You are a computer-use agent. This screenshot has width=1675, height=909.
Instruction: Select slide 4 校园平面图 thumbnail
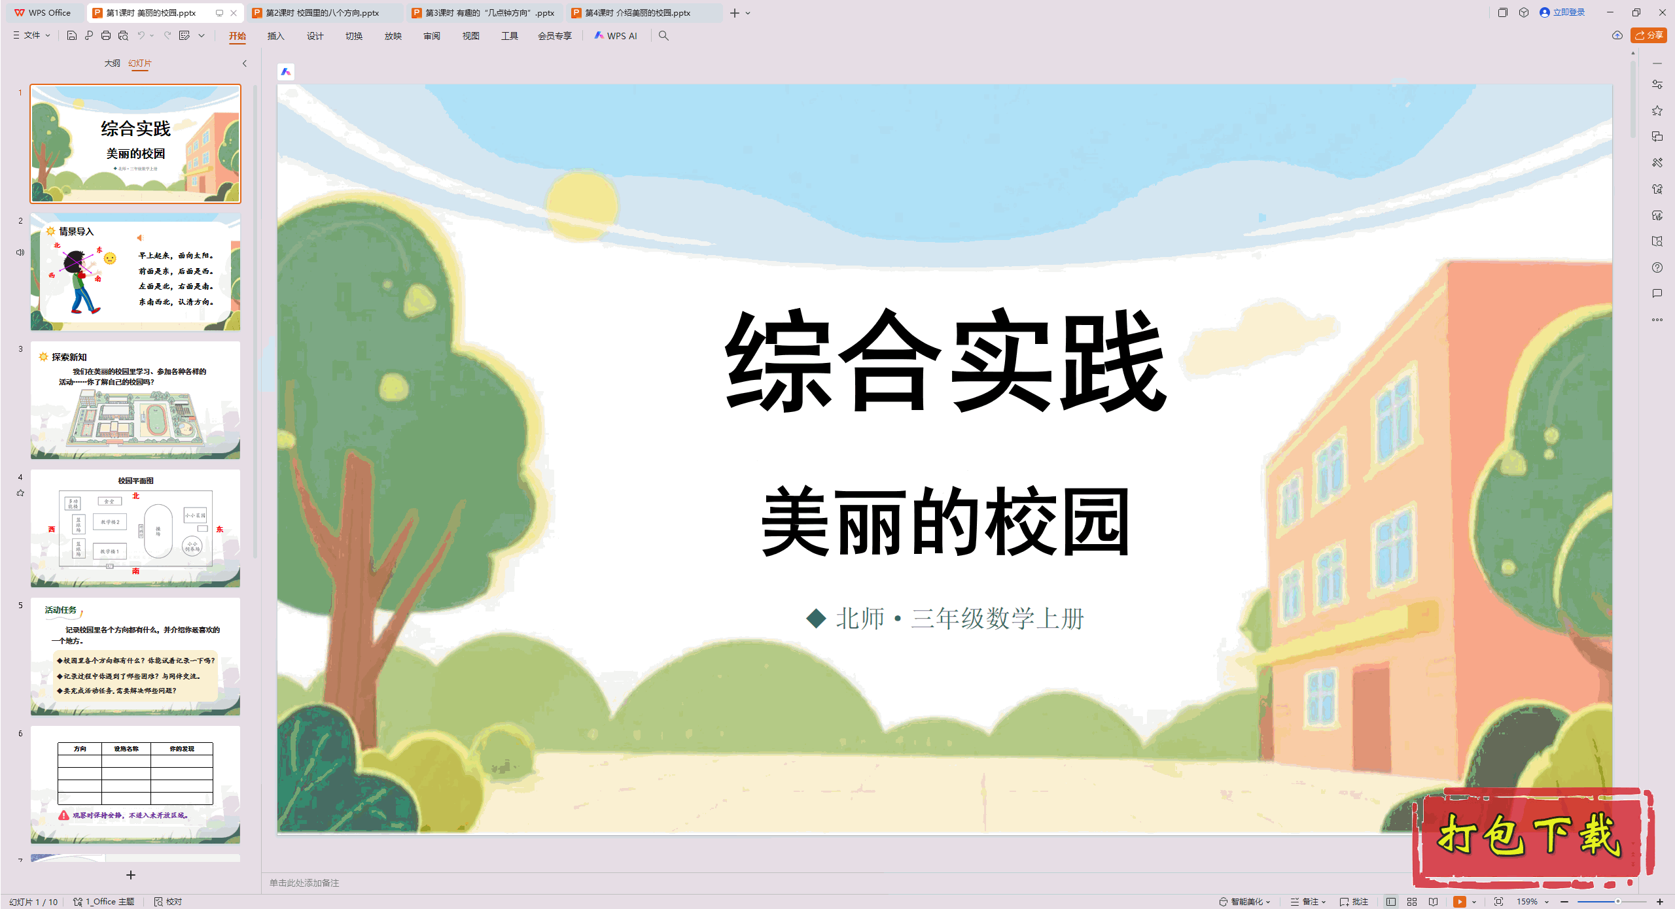point(135,527)
